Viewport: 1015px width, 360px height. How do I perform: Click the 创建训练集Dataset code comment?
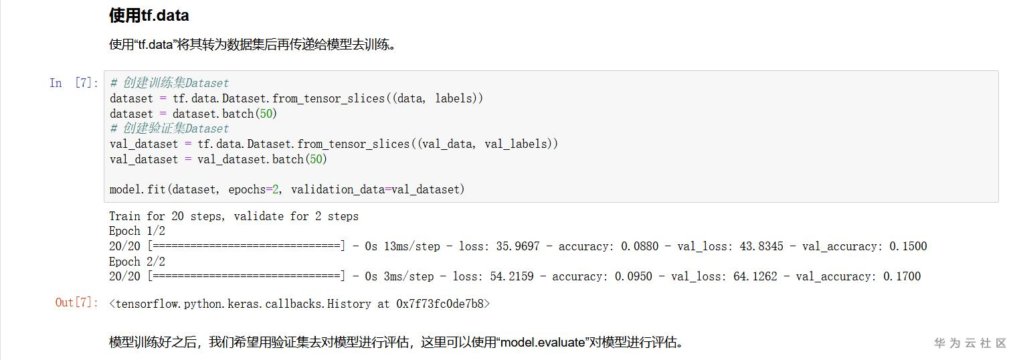(169, 83)
